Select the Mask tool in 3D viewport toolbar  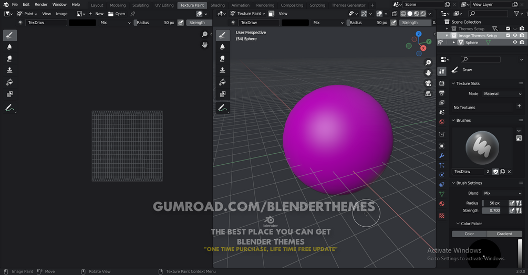222,94
